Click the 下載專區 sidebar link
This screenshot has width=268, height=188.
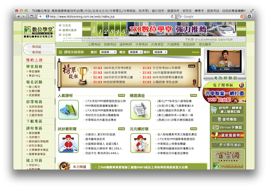[34, 121]
